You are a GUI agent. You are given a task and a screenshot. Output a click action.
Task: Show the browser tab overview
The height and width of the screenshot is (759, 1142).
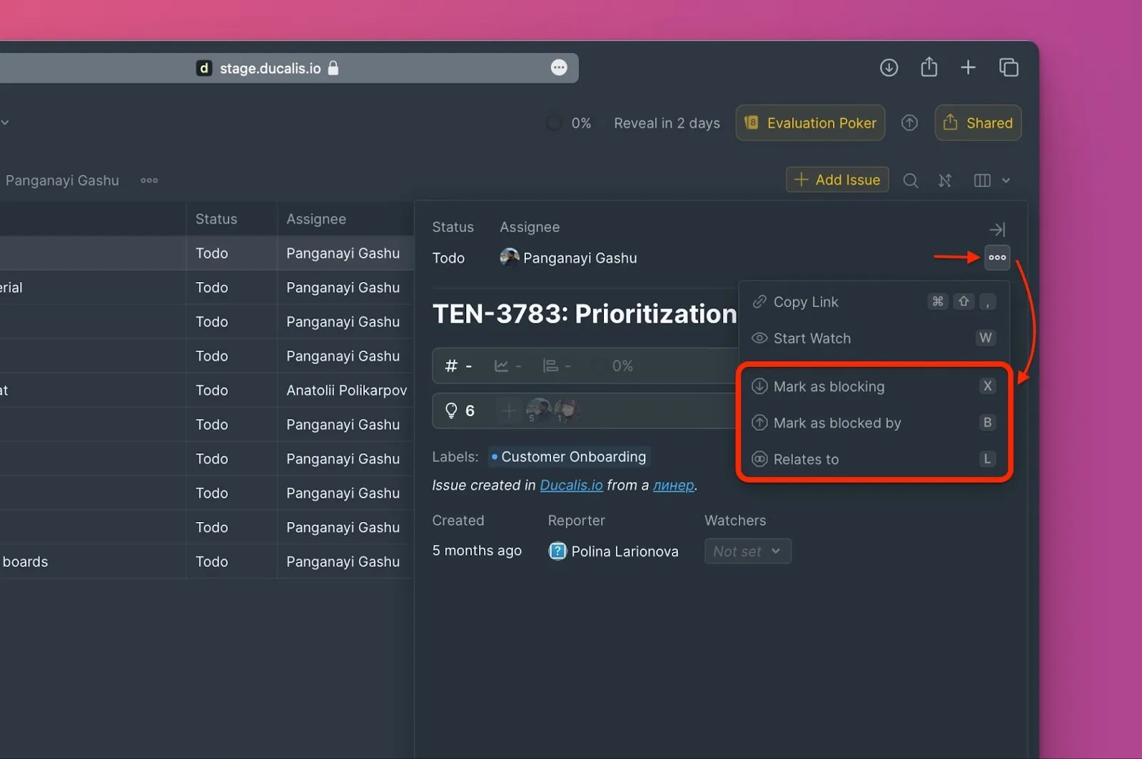[1009, 68]
